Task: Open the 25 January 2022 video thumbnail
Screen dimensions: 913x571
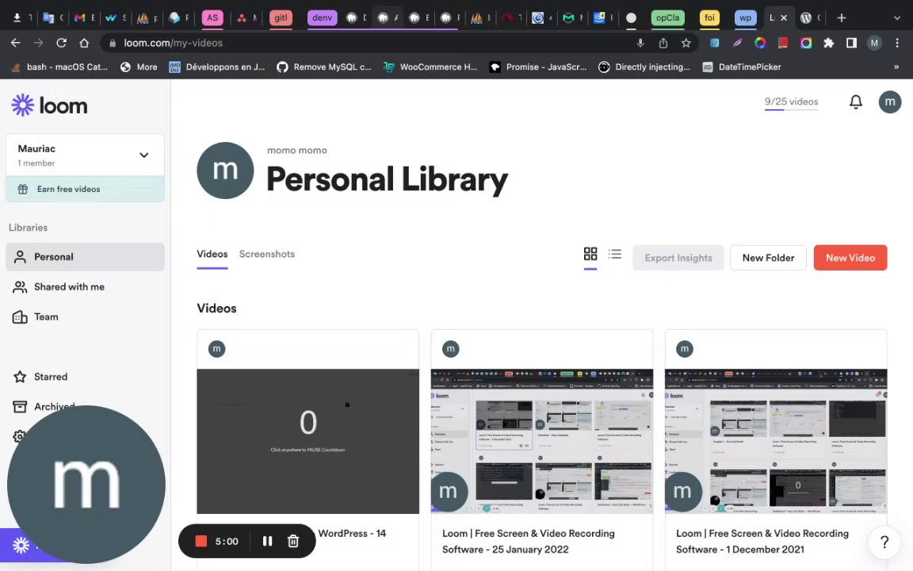Action: tap(541, 441)
